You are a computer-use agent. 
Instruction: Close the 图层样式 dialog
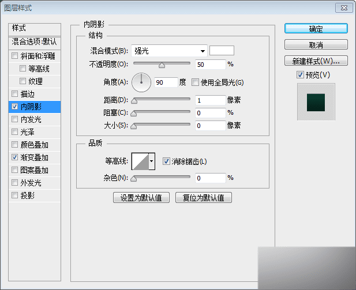coord(344,7)
